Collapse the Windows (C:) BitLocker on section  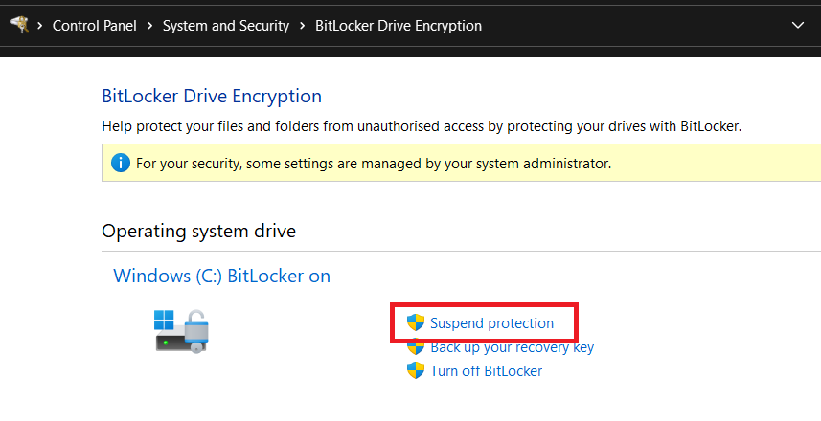221,276
